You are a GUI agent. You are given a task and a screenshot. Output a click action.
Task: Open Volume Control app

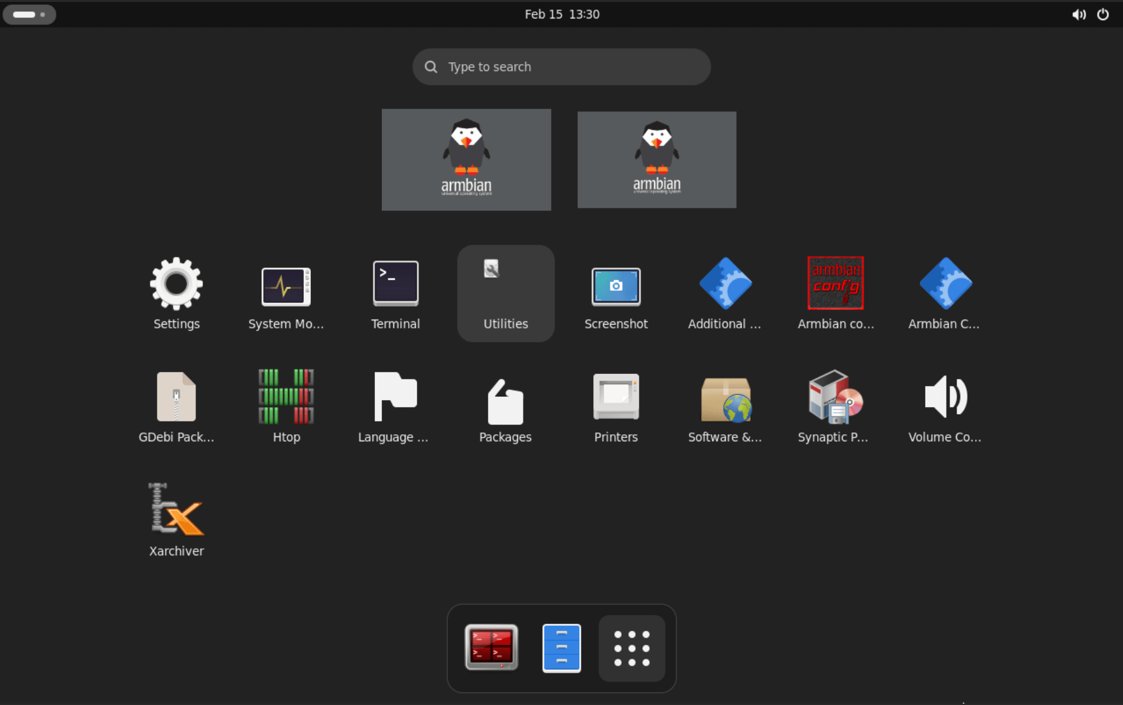[x=945, y=407]
